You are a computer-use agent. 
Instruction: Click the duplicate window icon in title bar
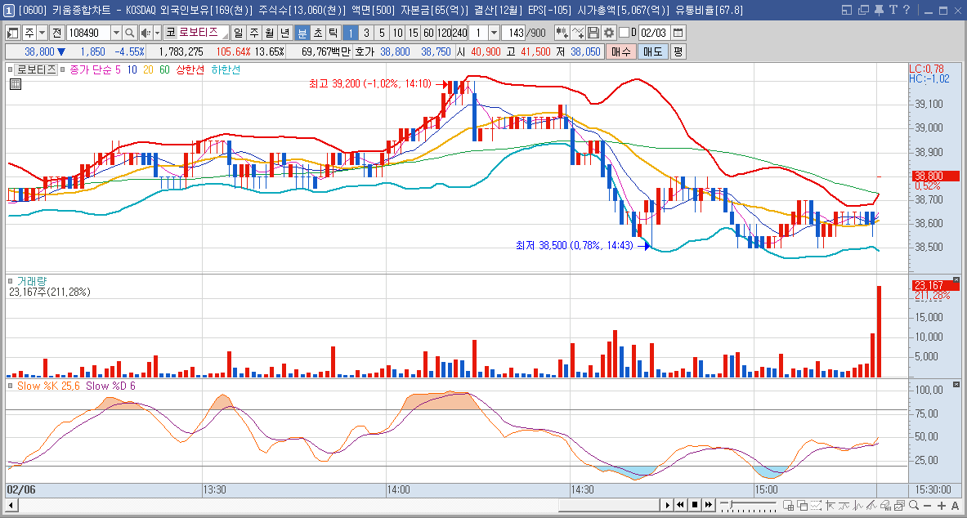(x=862, y=9)
